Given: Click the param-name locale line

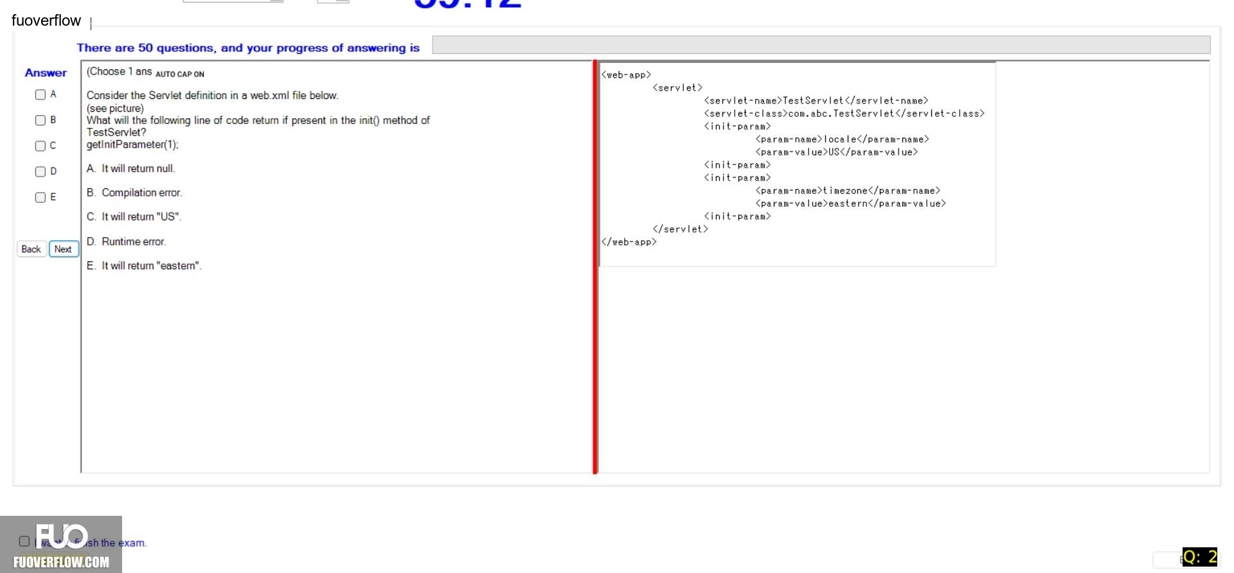Looking at the screenshot, I should pyautogui.click(x=843, y=139).
